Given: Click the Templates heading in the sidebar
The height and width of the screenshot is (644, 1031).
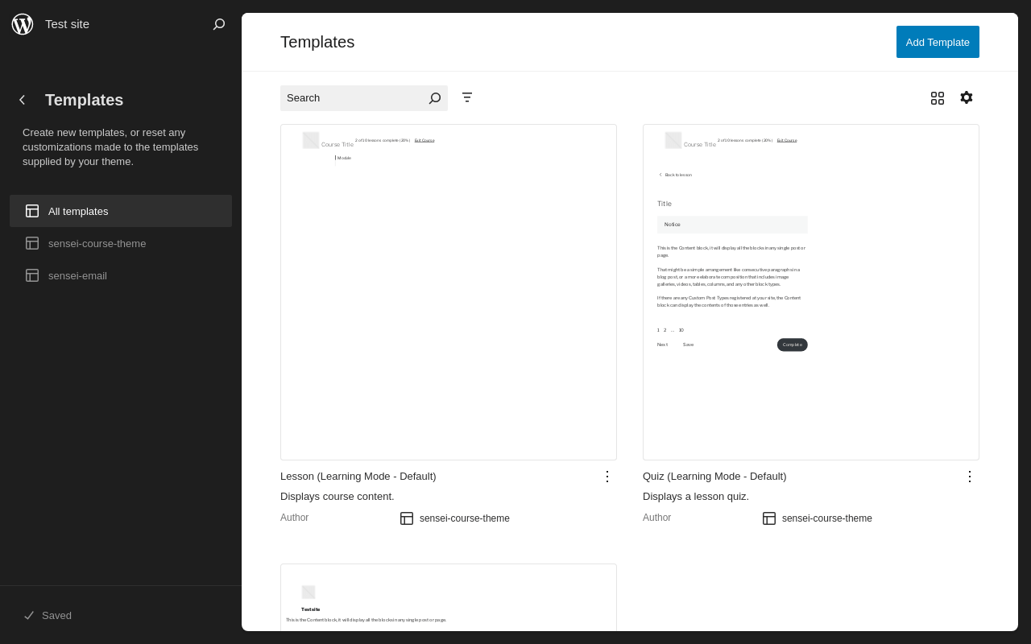Looking at the screenshot, I should [85, 100].
